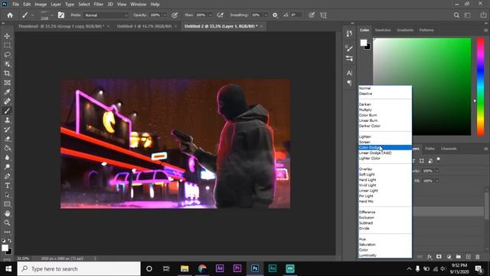Open the Filter menu
The image size is (490, 276).
(x=99, y=5)
